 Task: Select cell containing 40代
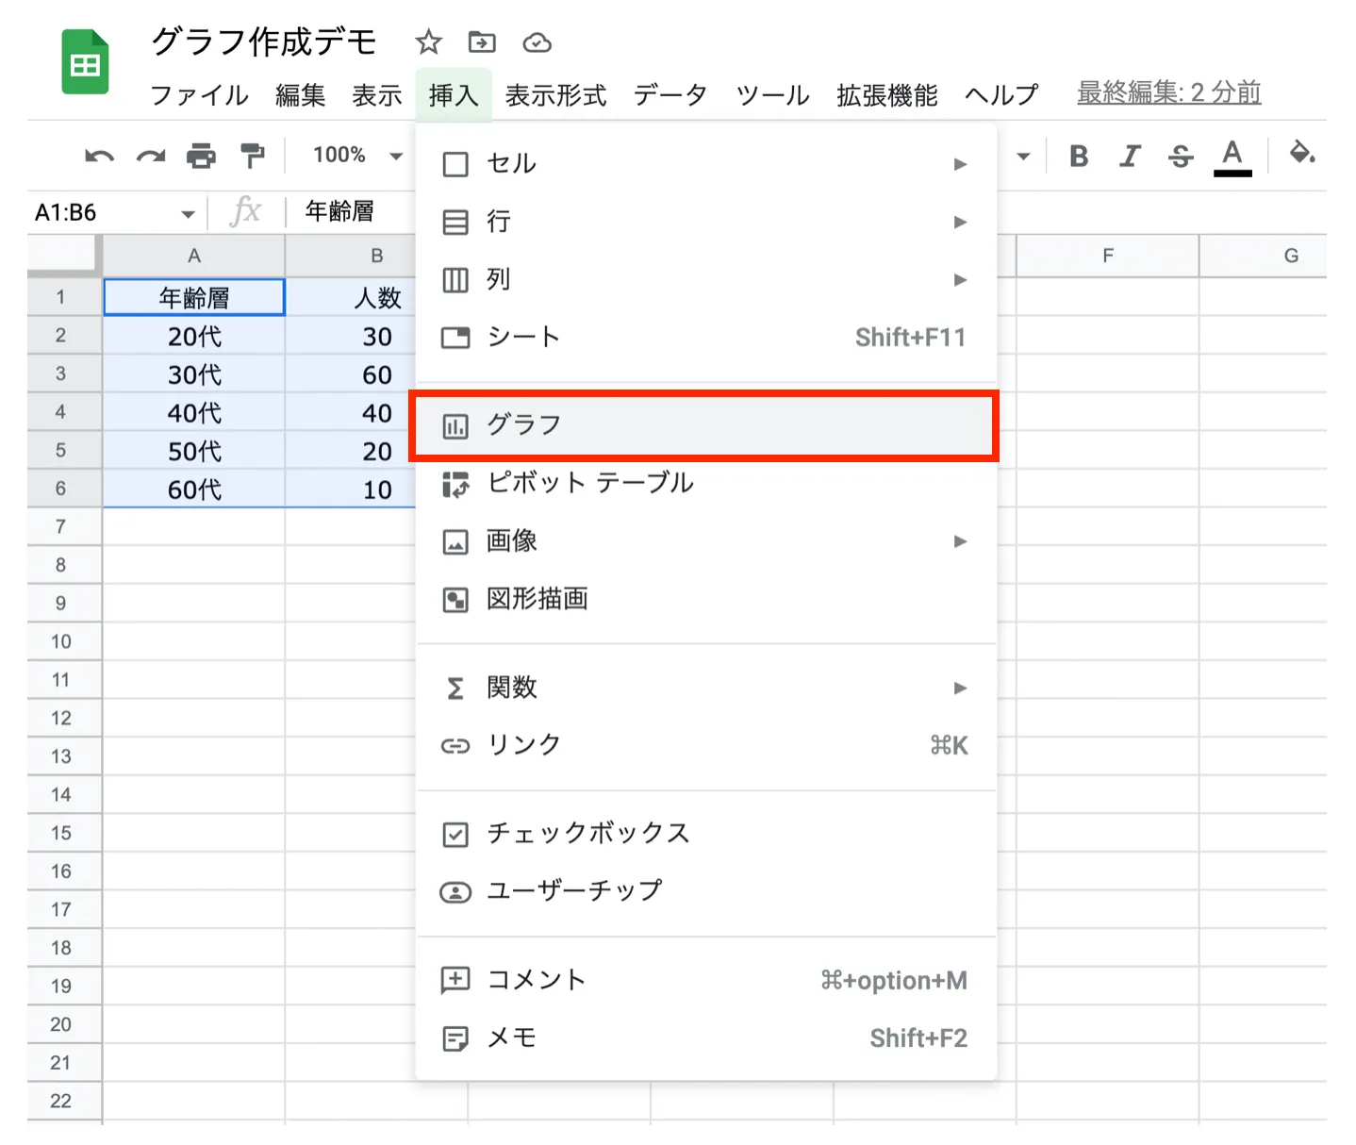point(193,412)
